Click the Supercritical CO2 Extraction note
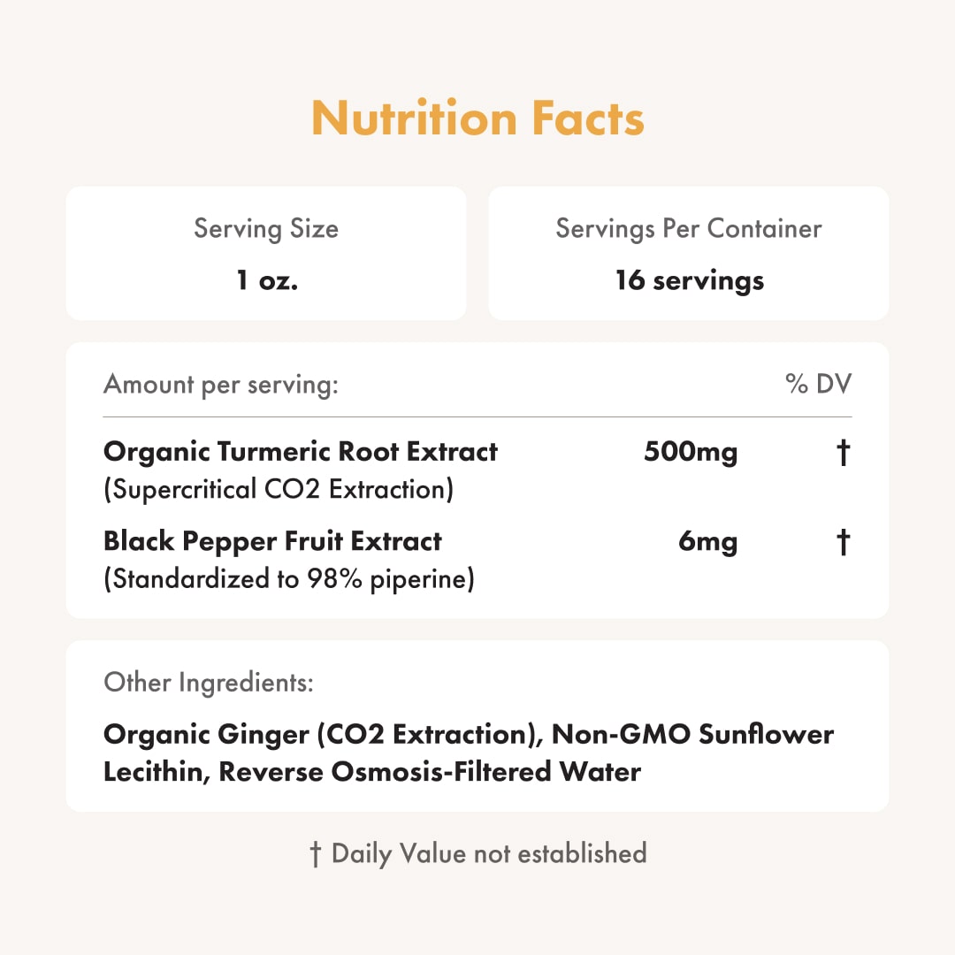This screenshot has width=955, height=955. coord(279,489)
